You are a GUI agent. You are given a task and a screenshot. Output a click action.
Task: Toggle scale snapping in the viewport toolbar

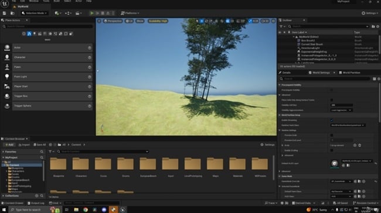point(250,21)
